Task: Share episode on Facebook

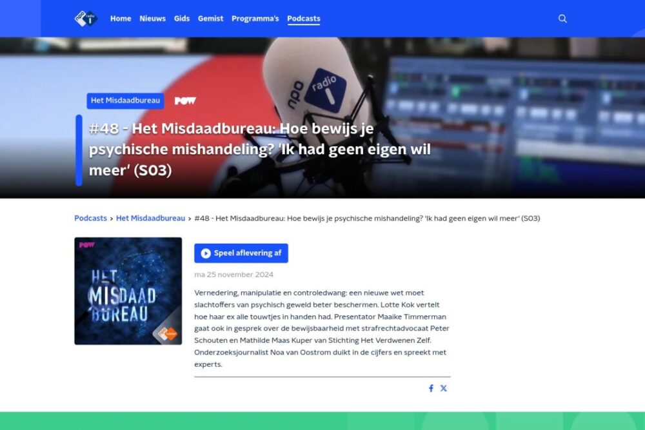Action: point(431,388)
